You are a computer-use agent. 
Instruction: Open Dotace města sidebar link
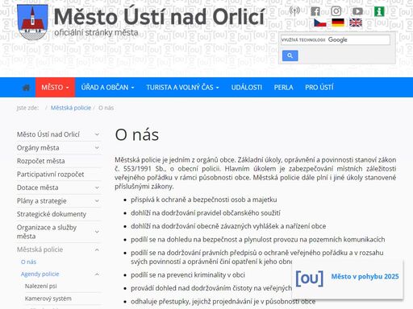tap(37, 187)
